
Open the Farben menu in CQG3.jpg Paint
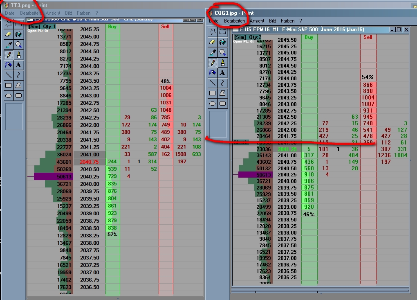click(x=287, y=21)
